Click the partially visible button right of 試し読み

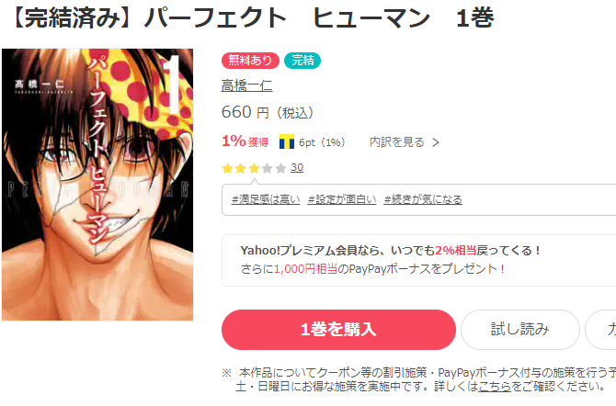point(600,330)
